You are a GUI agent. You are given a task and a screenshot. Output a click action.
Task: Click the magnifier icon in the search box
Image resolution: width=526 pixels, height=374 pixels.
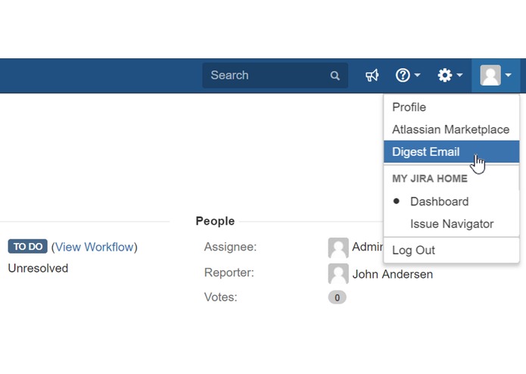tap(335, 76)
